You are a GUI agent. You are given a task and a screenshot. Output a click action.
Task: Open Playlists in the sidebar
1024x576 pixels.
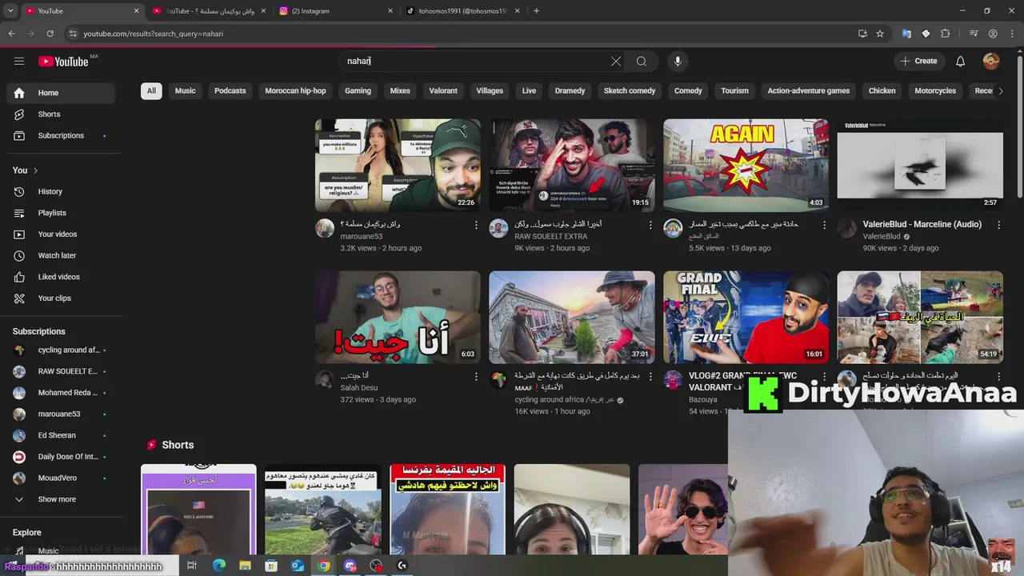(x=61, y=213)
